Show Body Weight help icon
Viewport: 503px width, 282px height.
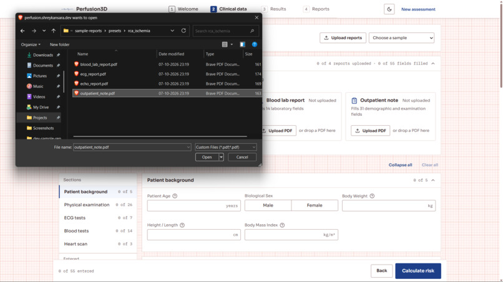(372, 196)
